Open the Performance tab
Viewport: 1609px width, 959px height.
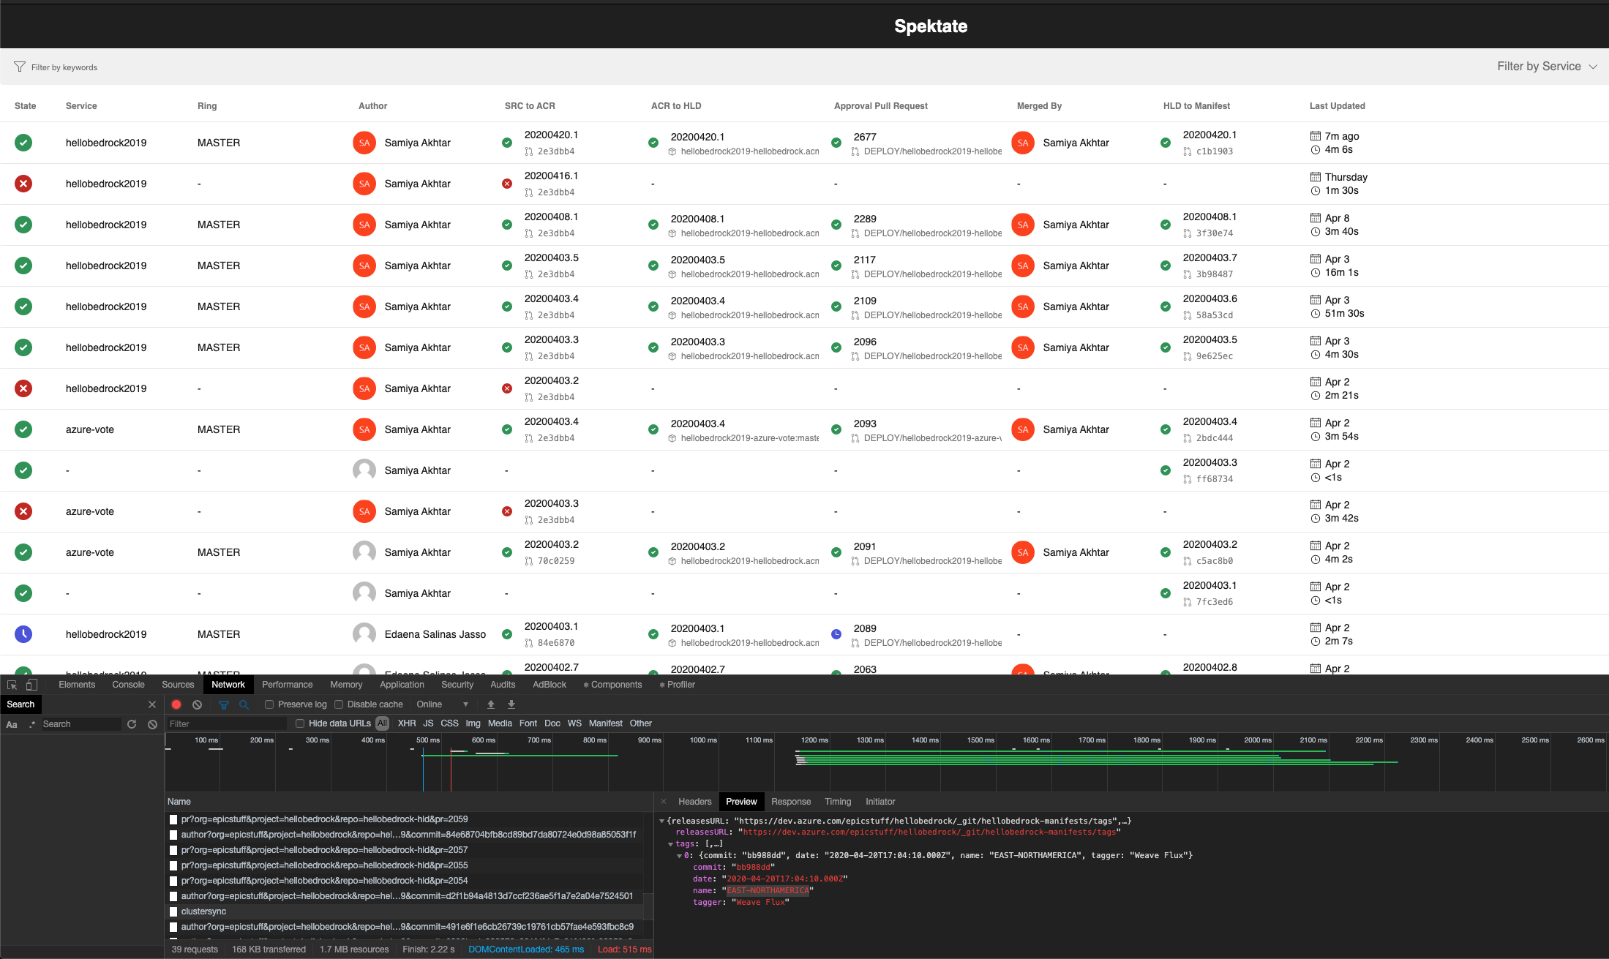click(x=287, y=685)
